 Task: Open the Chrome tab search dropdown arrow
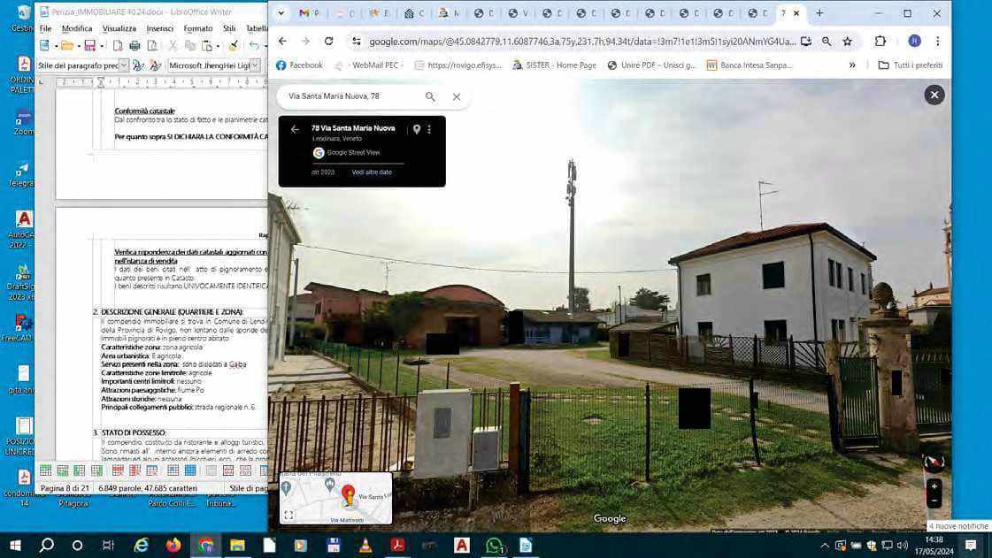pyautogui.click(x=281, y=13)
